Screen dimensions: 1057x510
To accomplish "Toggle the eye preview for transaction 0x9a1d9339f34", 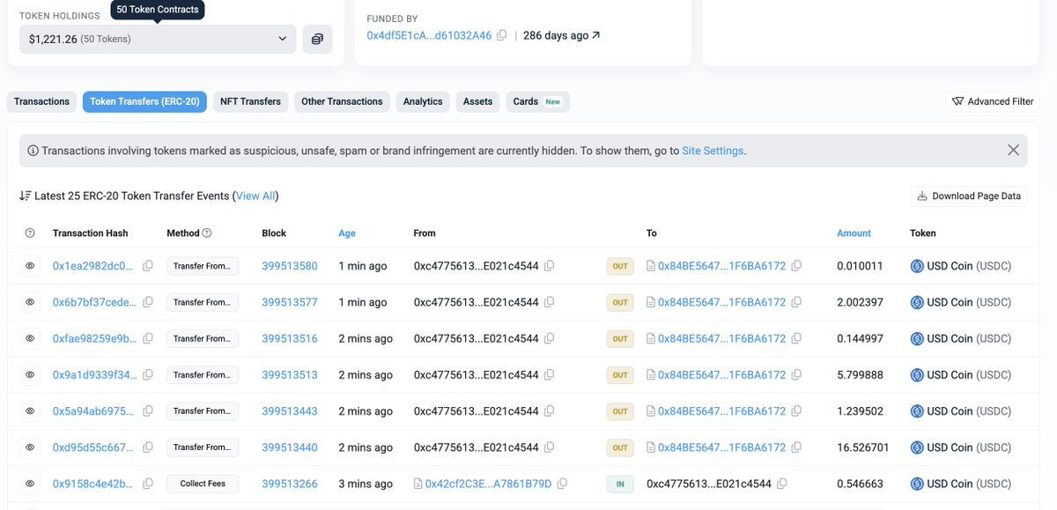I will coord(30,374).
